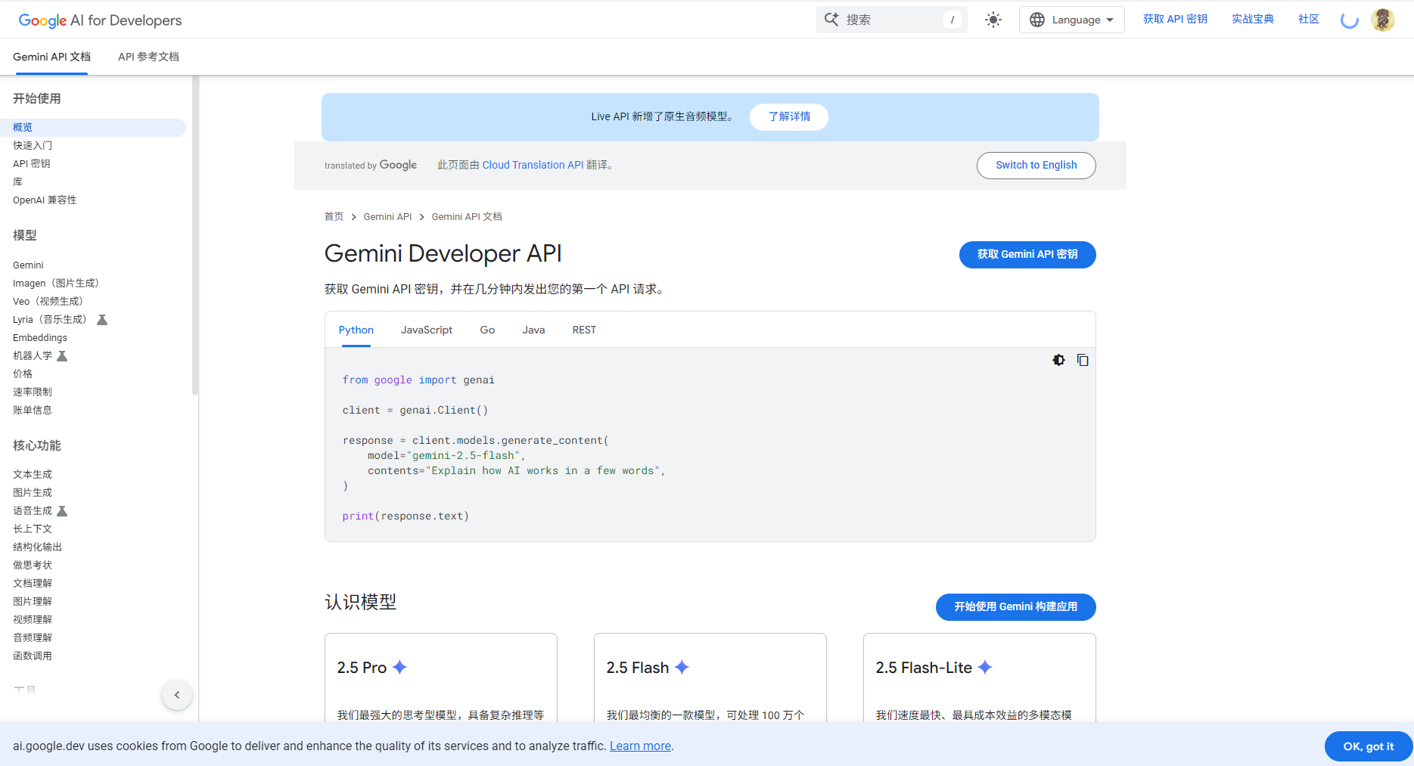Click the sidebar vertical scrollbar

195,234
